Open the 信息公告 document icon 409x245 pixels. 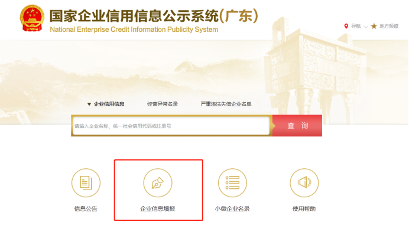86,182
